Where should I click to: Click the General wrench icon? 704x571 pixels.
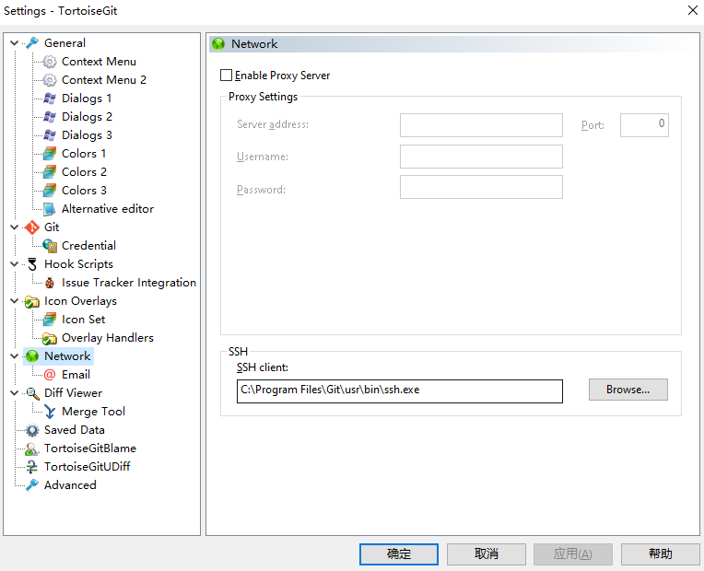(32, 43)
